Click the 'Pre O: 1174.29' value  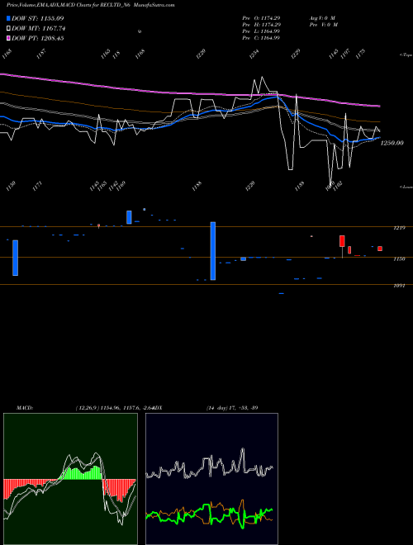point(261,18)
